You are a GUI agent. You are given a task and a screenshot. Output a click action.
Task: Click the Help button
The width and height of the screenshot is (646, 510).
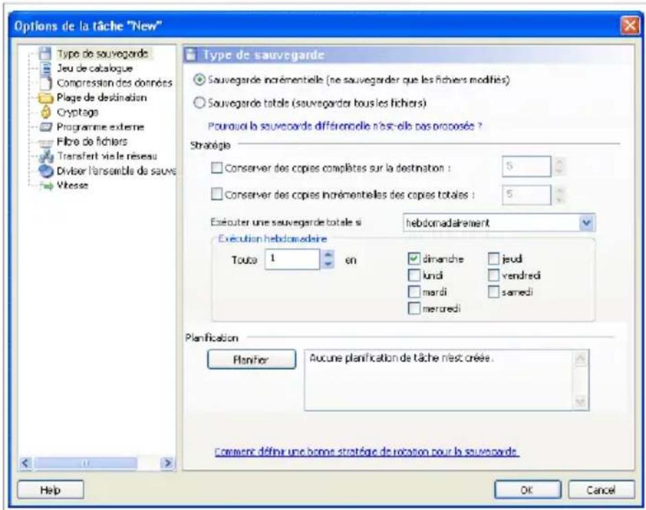click(50, 490)
